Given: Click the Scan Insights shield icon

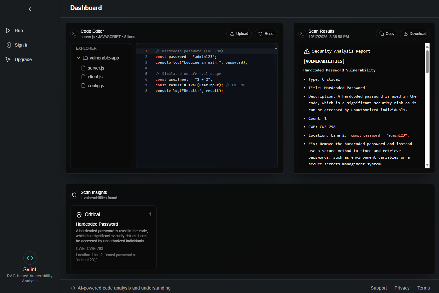Looking at the screenshot, I should click(x=74, y=195).
